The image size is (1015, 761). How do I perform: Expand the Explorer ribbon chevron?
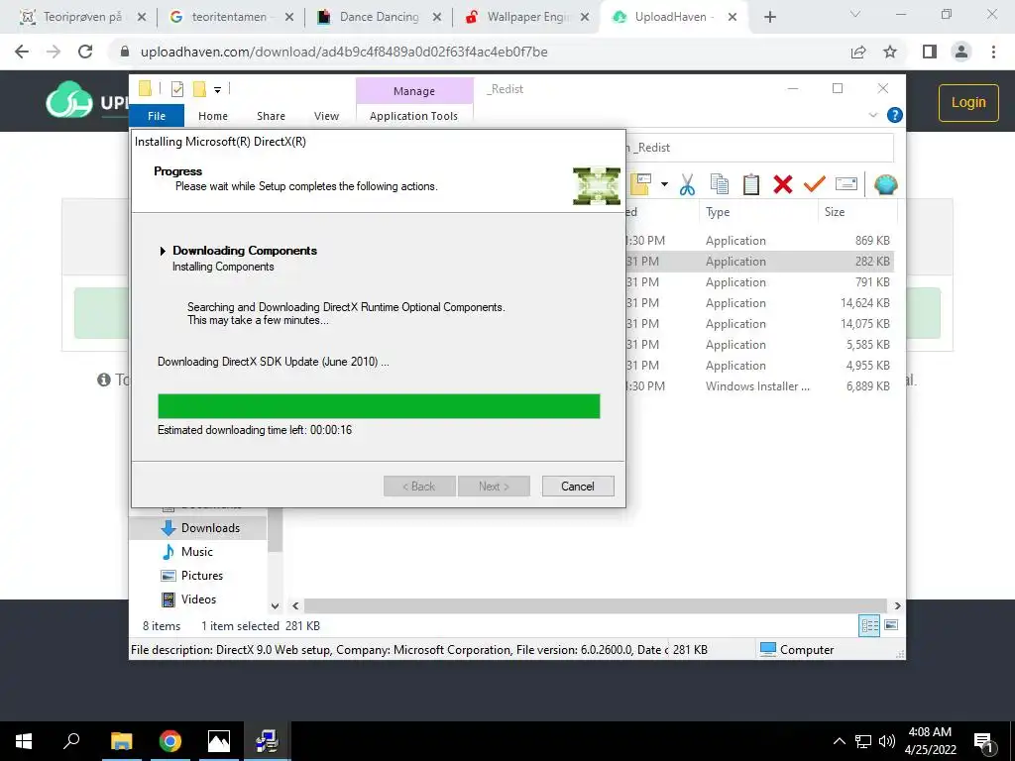(872, 115)
